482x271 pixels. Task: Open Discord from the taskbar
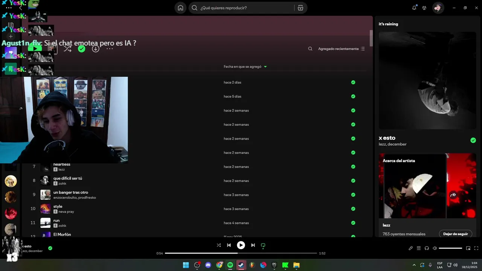click(208, 265)
